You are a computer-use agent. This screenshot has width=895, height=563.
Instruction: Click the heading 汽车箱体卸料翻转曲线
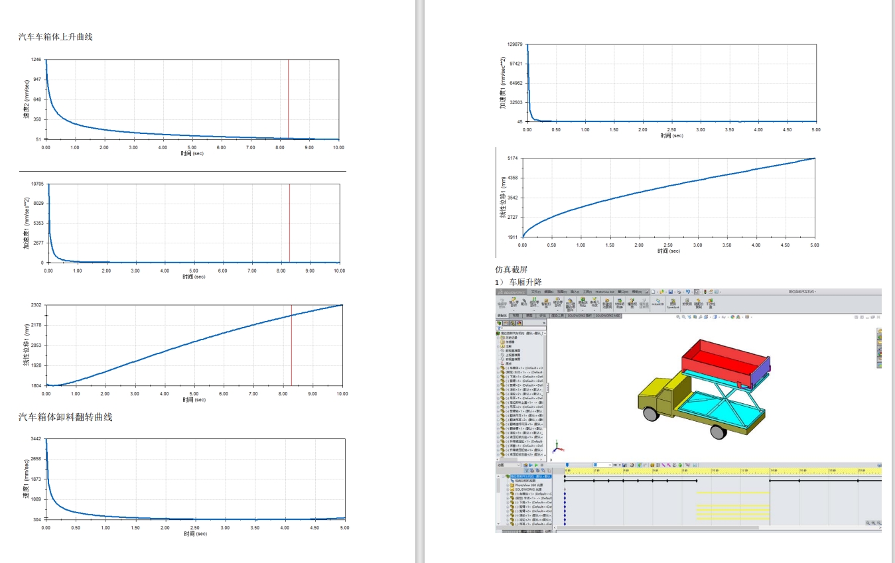point(65,417)
